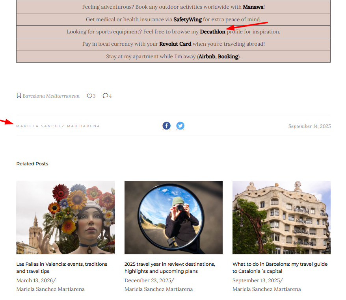Open the Manawa link
The width and height of the screenshot is (346, 300).
point(253,7)
